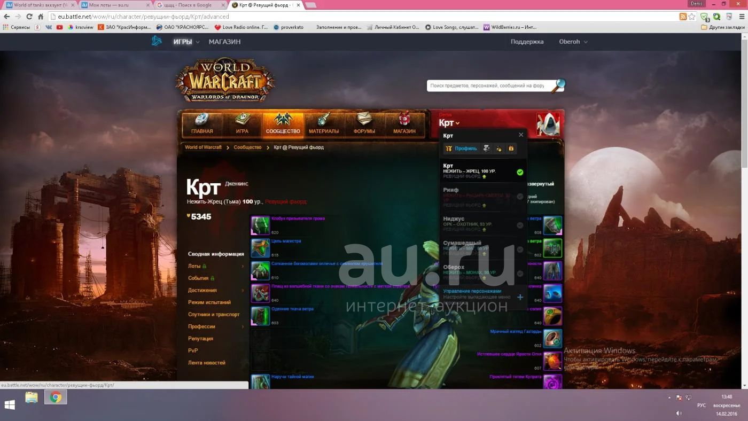
Task: Click the Chrome taskbar icon
Action: coord(56,397)
